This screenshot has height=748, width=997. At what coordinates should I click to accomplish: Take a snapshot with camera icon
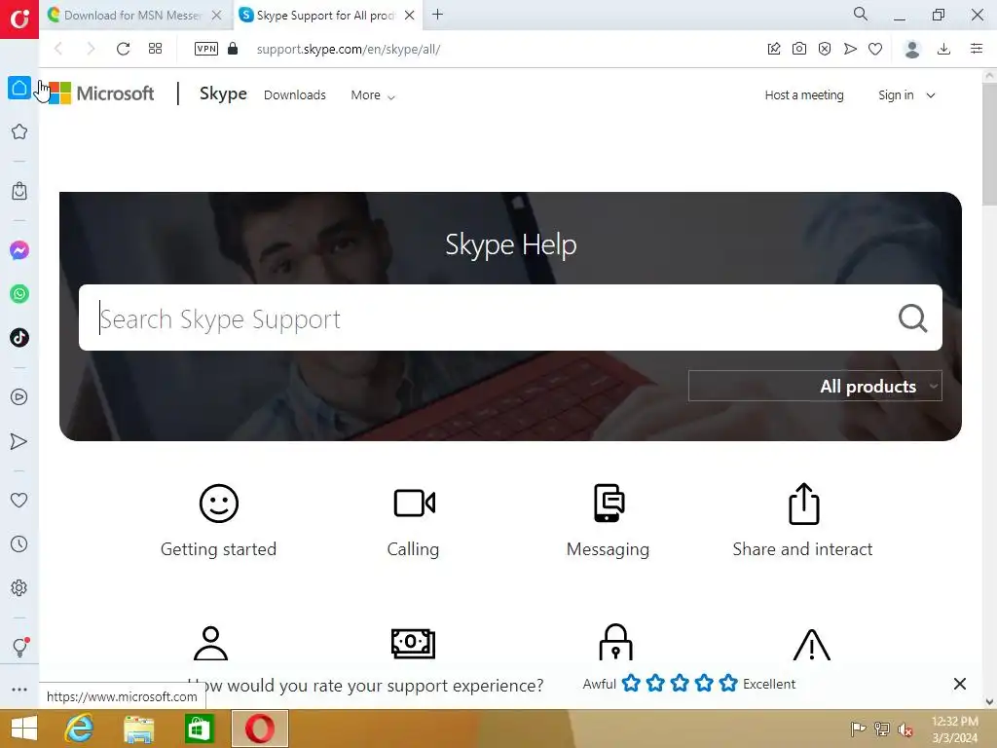799,49
